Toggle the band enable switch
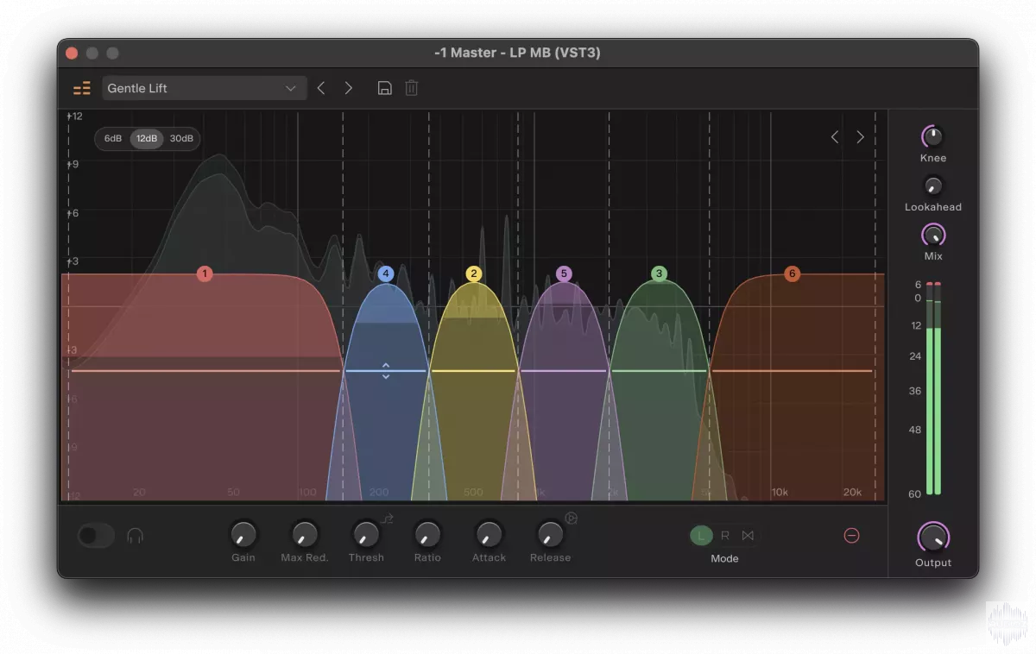The height and width of the screenshot is (654, 1036). [96, 536]
